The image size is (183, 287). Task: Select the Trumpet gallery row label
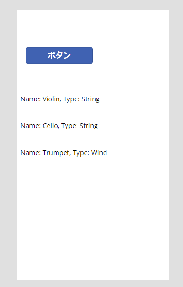pyautogui.click(x=64, y=153)
